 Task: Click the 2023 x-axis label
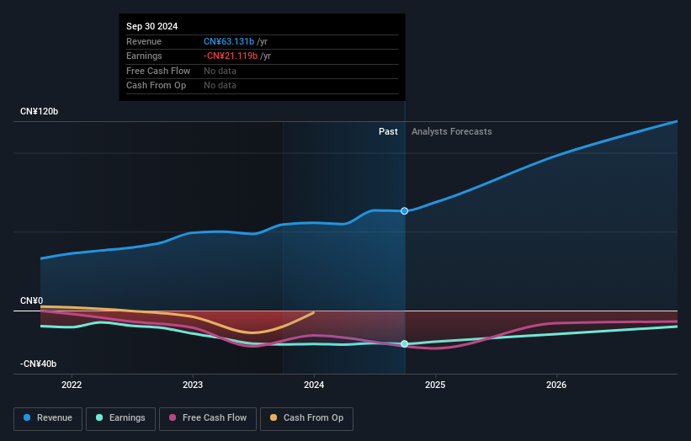(x=193, y=385)
